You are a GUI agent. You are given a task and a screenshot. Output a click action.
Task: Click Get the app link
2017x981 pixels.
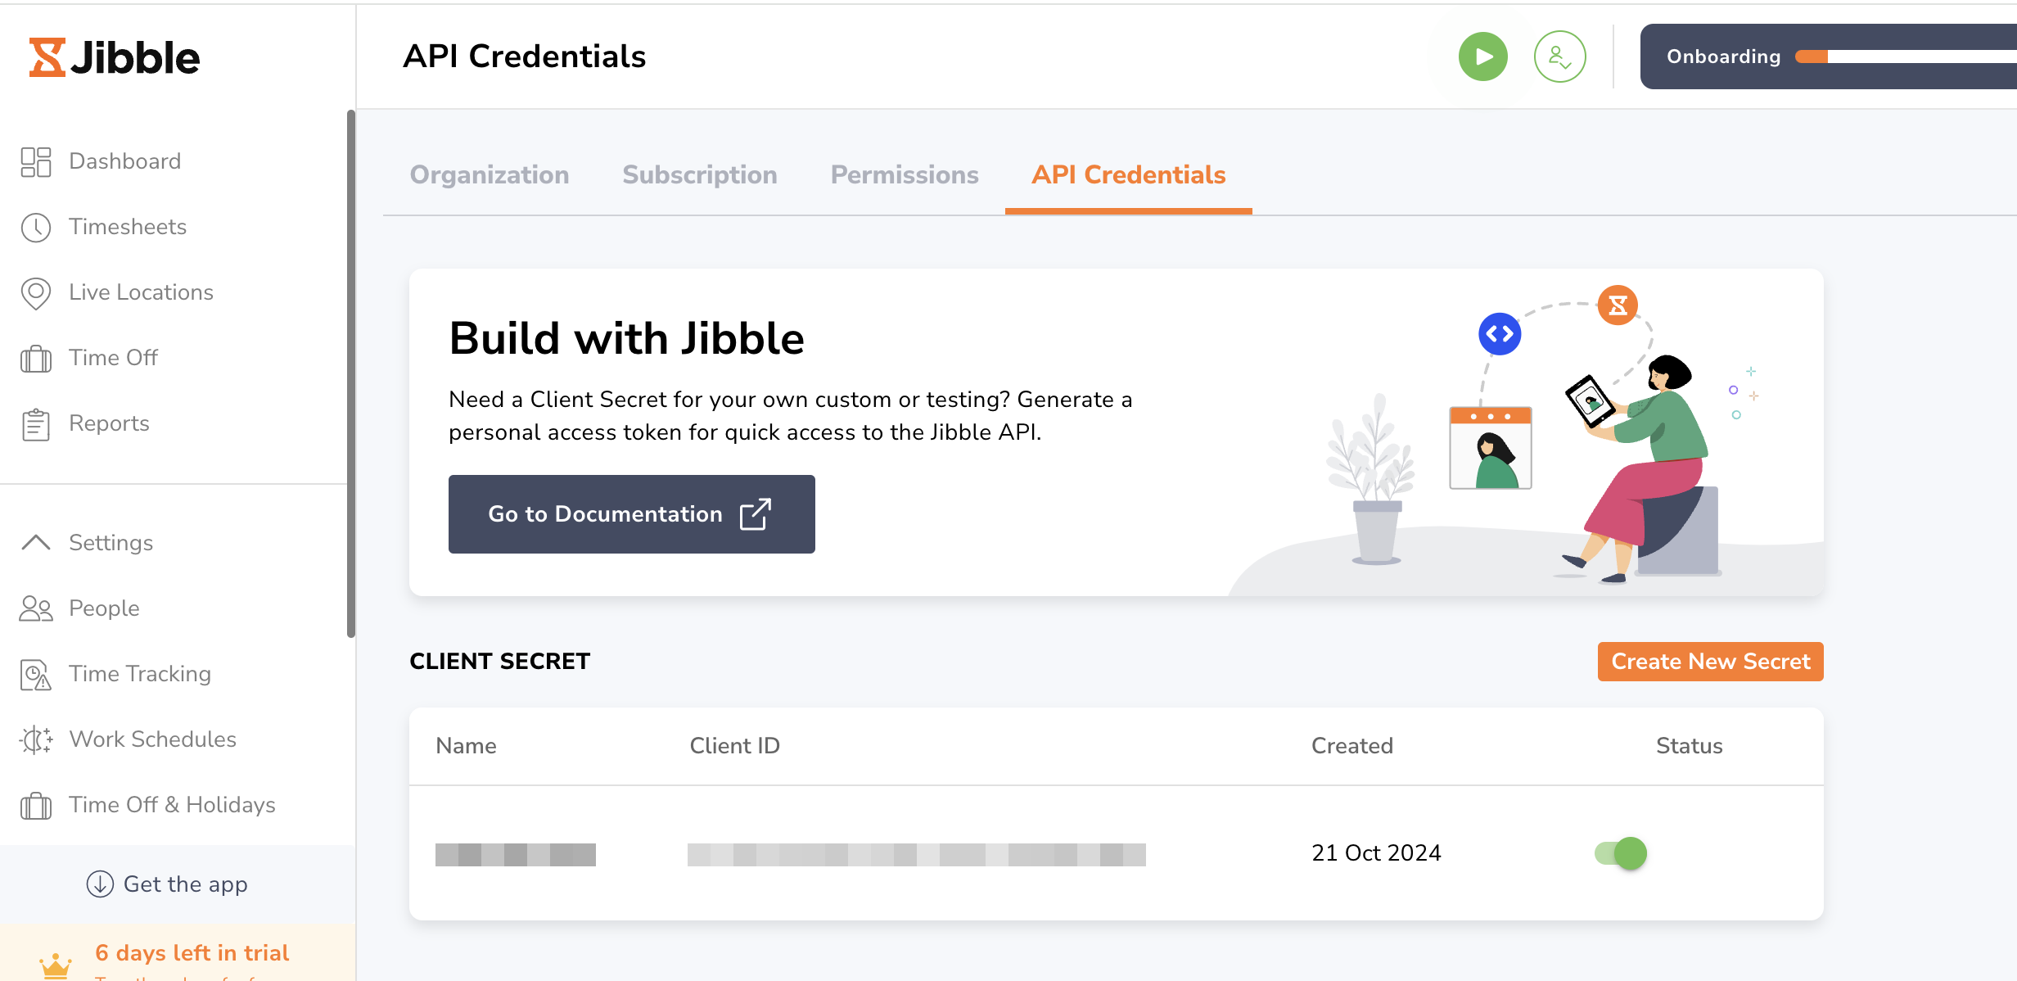click(167, 884)
